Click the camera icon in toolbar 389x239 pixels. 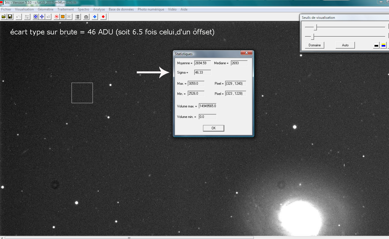click(x=86, y=17)
